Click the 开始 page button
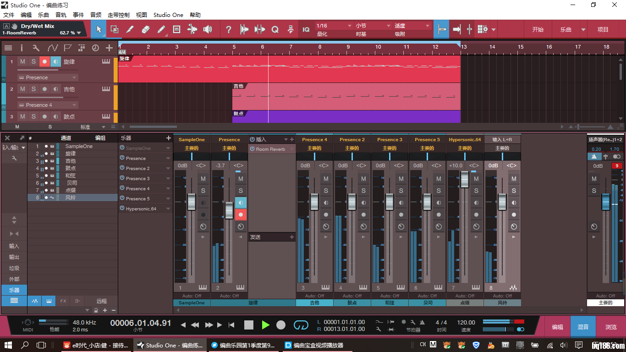Image resolution: width=626 pixels, height=352 pixels. [x=538, y=29]
